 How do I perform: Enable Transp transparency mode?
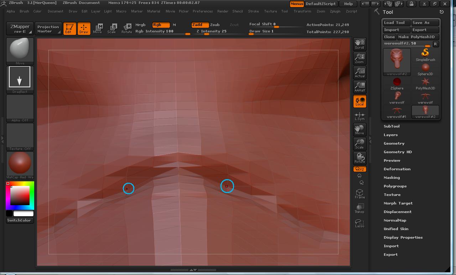pos(359,208)
